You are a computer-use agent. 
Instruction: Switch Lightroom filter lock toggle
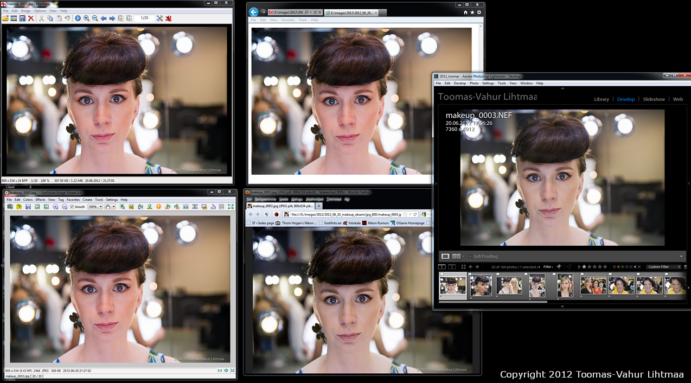point(685,267)
